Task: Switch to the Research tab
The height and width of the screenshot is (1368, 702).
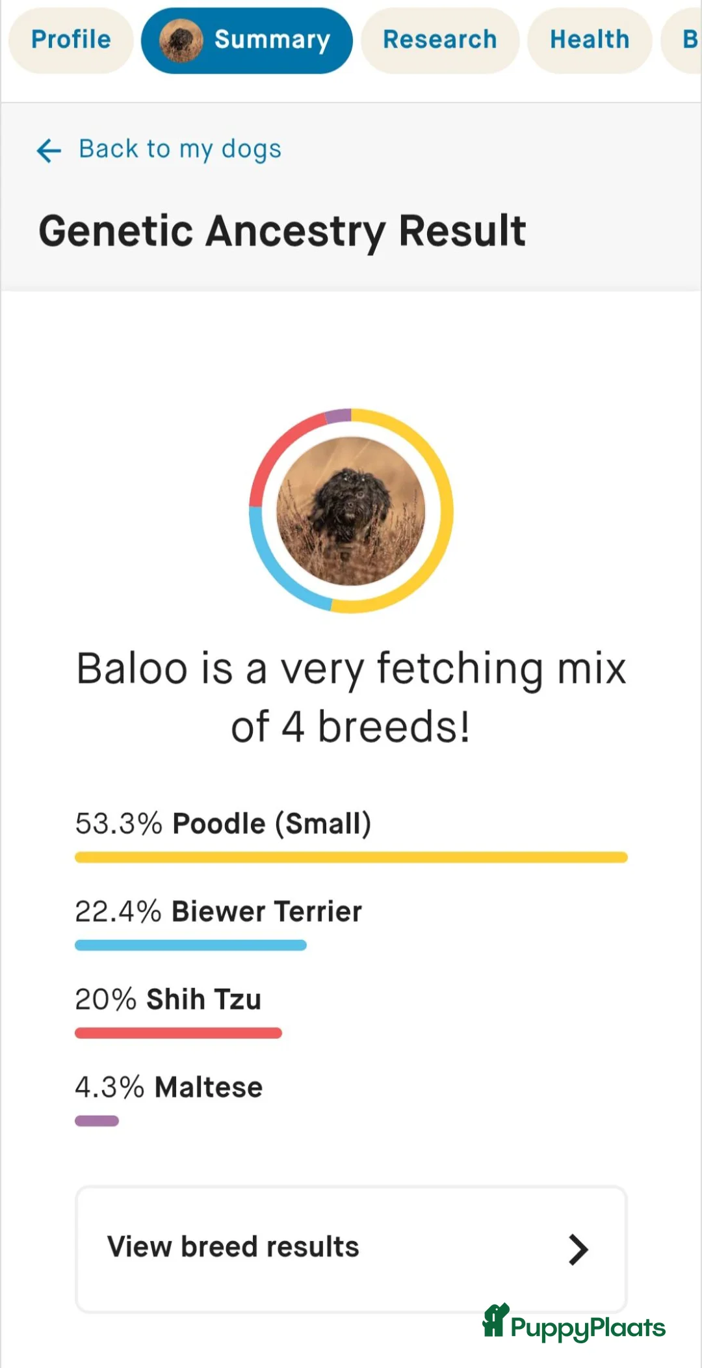Action: (x=440, y=40)
